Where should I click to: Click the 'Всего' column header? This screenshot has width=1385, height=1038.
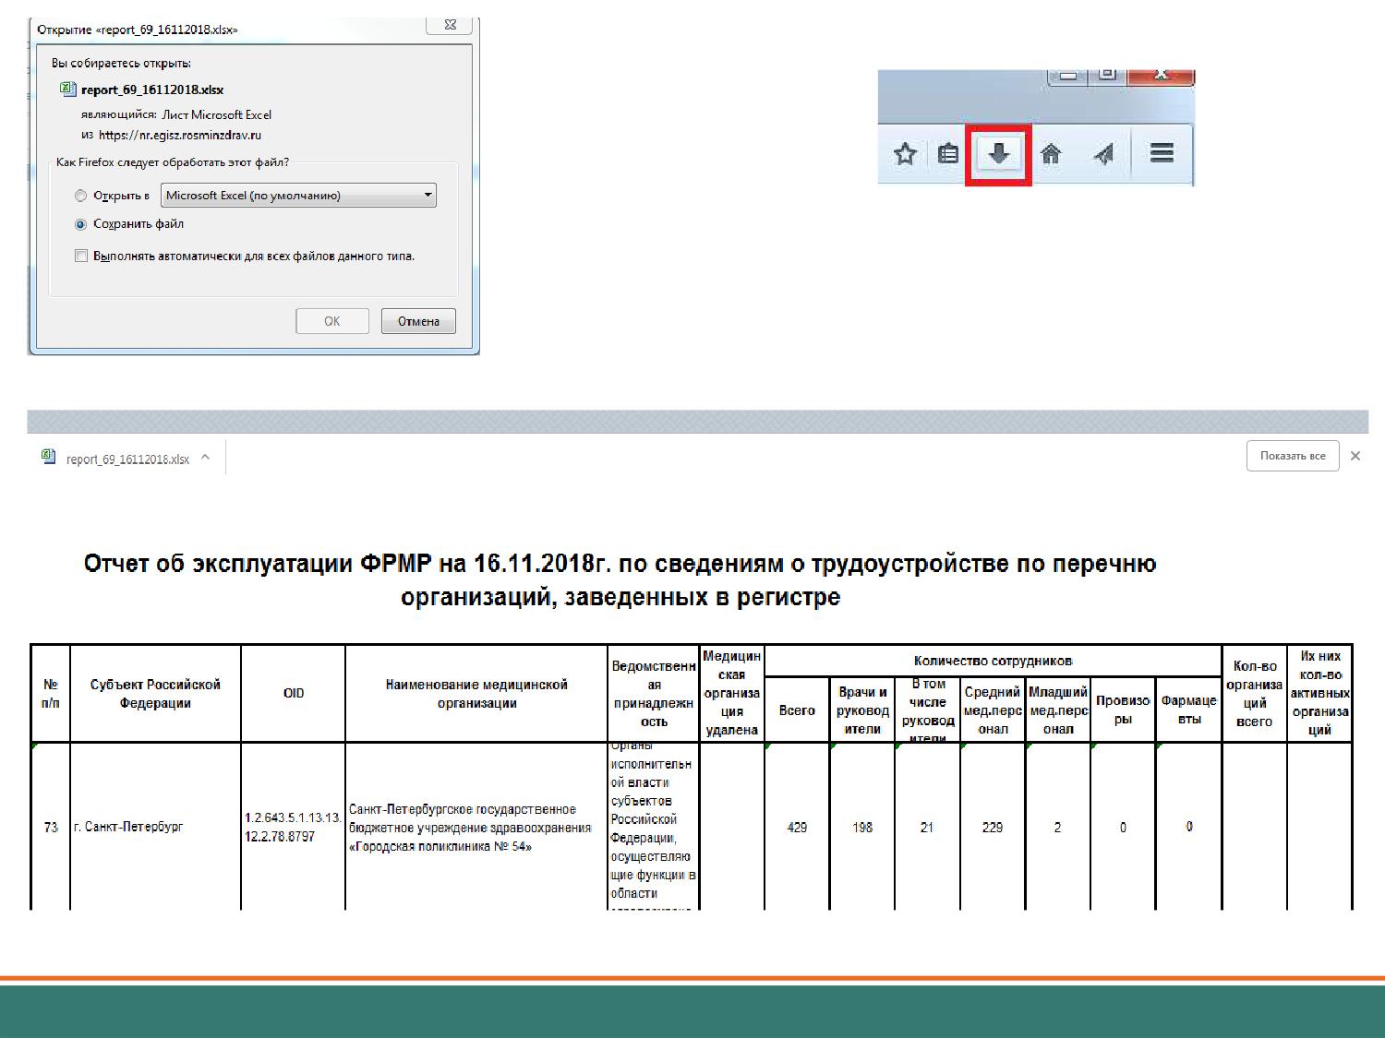pyautogui.click(x=797, y=710)
